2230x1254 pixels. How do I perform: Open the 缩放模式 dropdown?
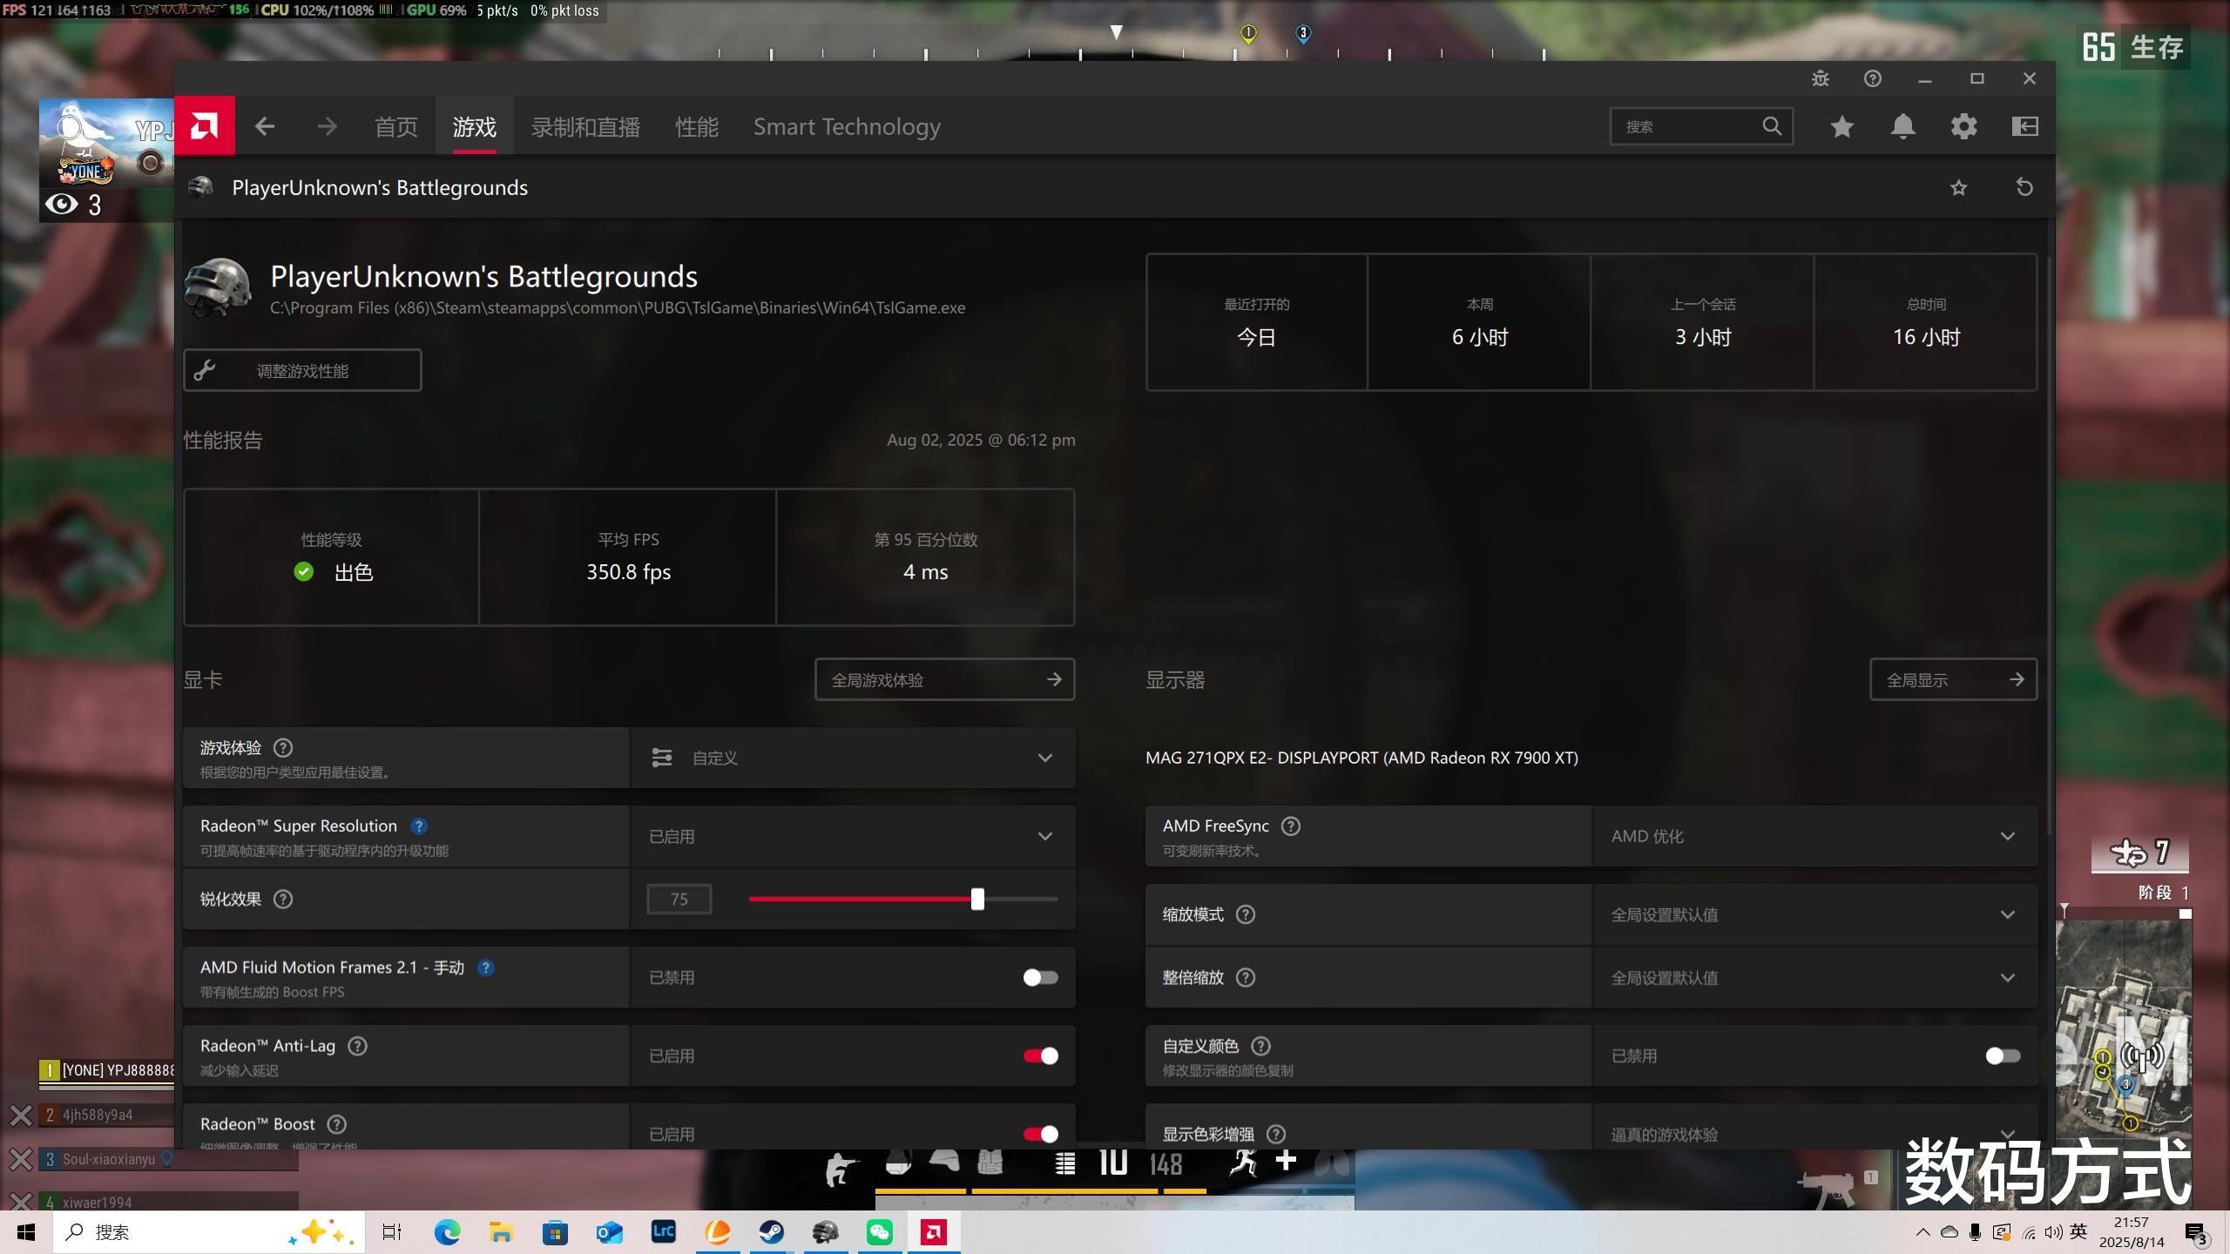coord(1814,914)
